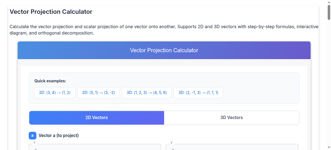This screenshot has width=331, height=150.
Task: Click the 'Quick examples:' label
Action: click(x=50, y=81)
